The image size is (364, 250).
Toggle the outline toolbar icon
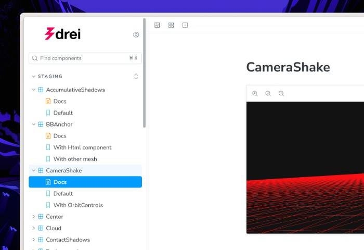(185, 25)
